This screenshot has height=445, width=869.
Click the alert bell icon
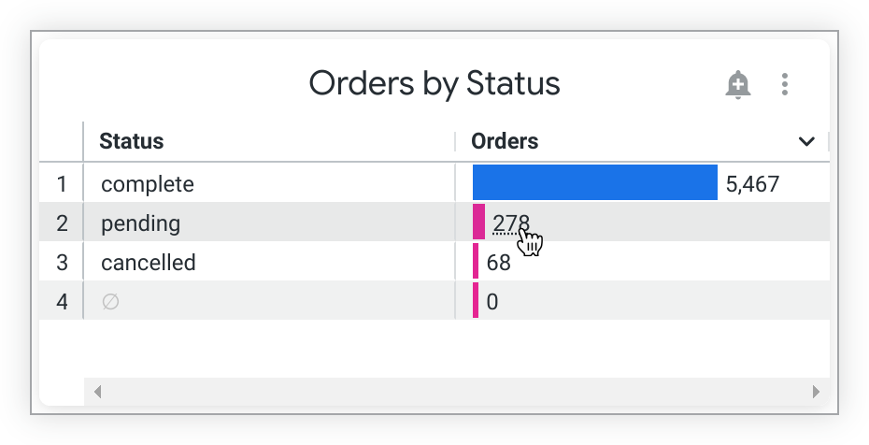[x=737, y=85]
